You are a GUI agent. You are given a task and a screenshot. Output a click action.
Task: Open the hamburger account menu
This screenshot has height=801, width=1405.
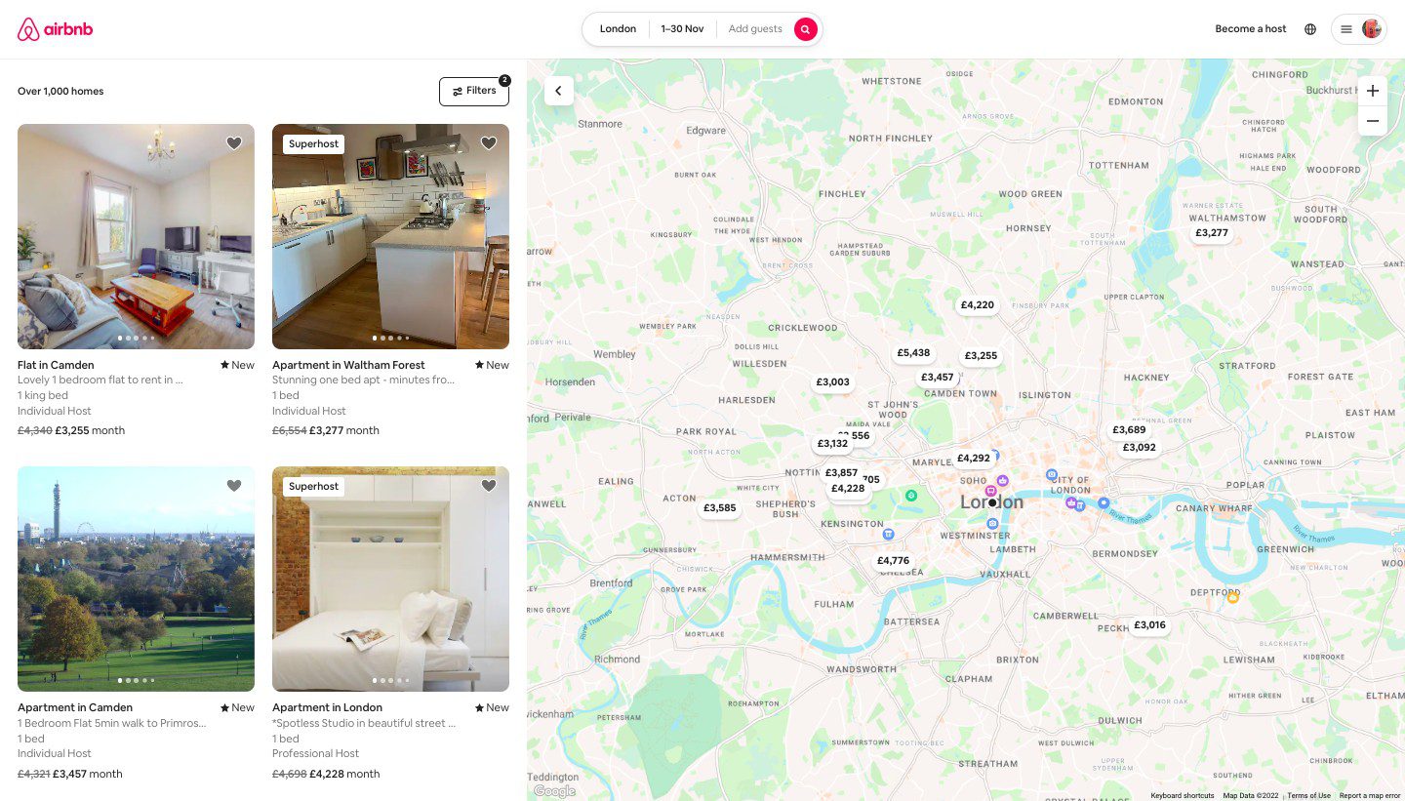1346,29
